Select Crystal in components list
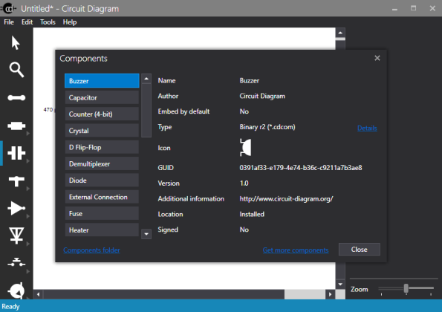442x312 pixels. pyautogui.click(x=102, y=131)
